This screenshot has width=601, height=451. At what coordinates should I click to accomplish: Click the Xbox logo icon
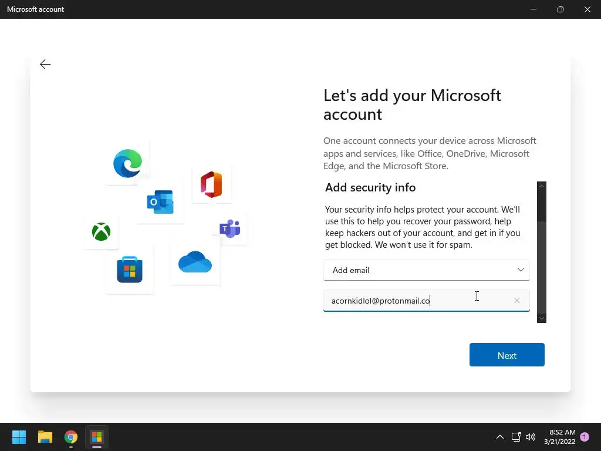(101, 231)
